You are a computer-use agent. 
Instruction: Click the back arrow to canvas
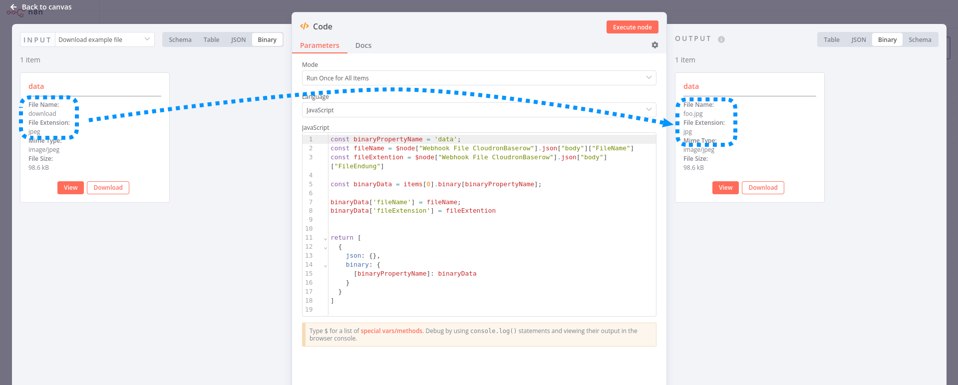tap(13, 7)
